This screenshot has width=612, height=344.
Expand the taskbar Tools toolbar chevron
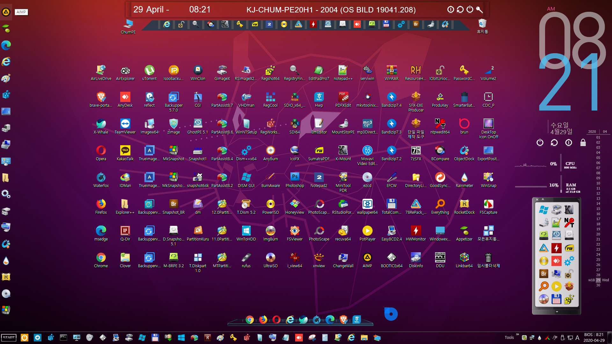tap(518, 335)
